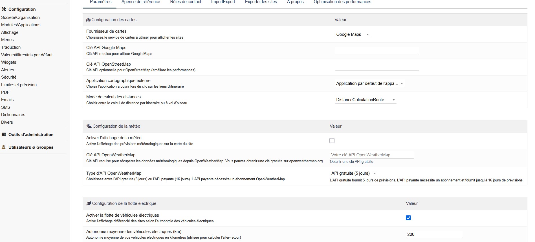Image resolution: width=535 pixels, height=242 pixels.
Task: Go to Alertes in the sidebar
Action: (8, 70)
